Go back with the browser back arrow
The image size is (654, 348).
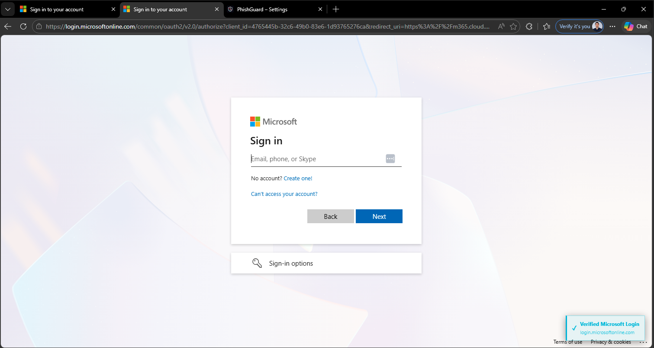[8, 26]
